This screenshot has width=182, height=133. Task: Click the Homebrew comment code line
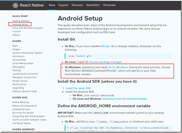pyautogui.click(x=118, y=128)
